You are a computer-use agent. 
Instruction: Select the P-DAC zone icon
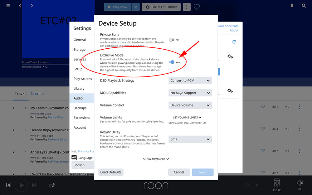tap(277, 183)
